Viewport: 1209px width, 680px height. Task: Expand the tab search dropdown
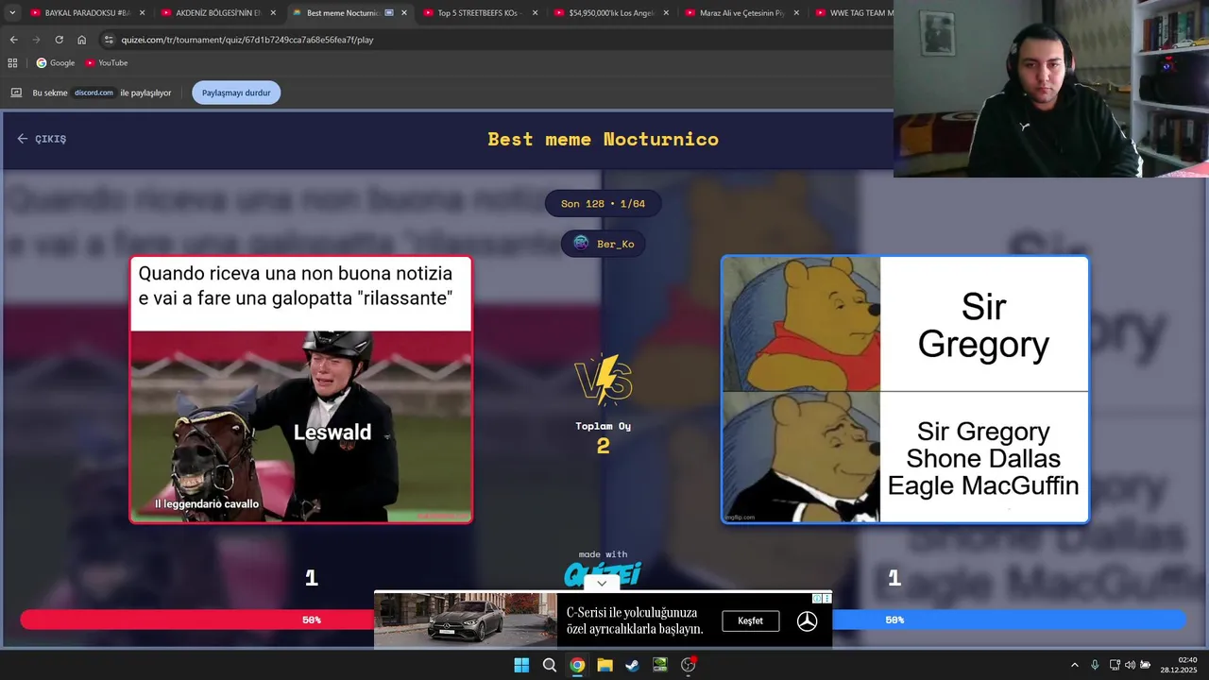pyautogui.click(x=12, y=13)
